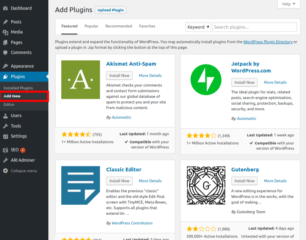This screenshot has height=240, width=306.
Task: Expand the Help dropdown tab
Action: 289,4
